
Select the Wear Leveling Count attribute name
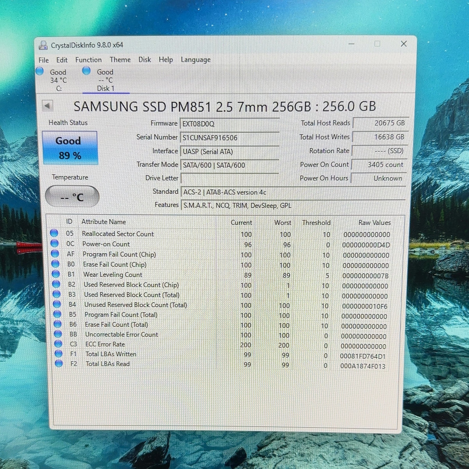(x=113, y=274)
